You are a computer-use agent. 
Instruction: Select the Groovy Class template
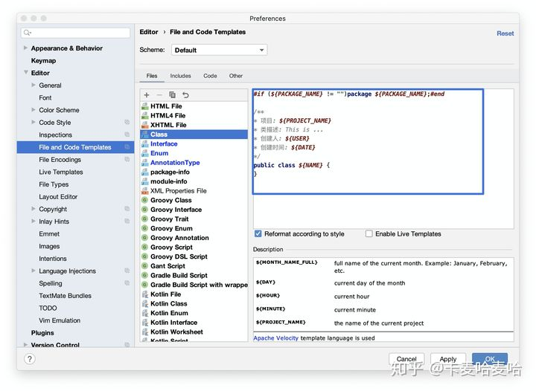(170, 200)
